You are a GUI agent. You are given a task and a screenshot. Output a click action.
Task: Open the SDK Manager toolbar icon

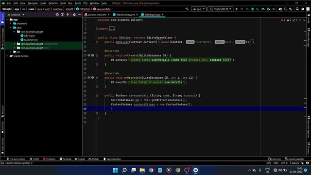[x=291, y=9]
